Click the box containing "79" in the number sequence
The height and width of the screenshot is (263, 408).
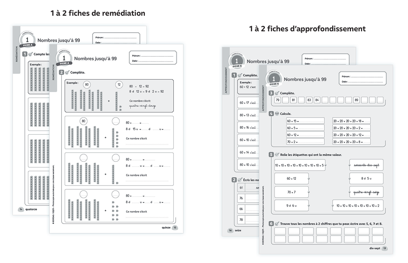click(278, 100)
